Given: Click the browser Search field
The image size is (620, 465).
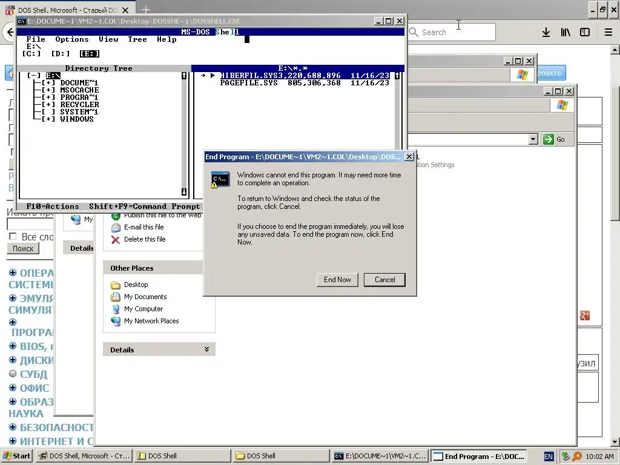Looking at the screenshot, I should click(452, 33).
